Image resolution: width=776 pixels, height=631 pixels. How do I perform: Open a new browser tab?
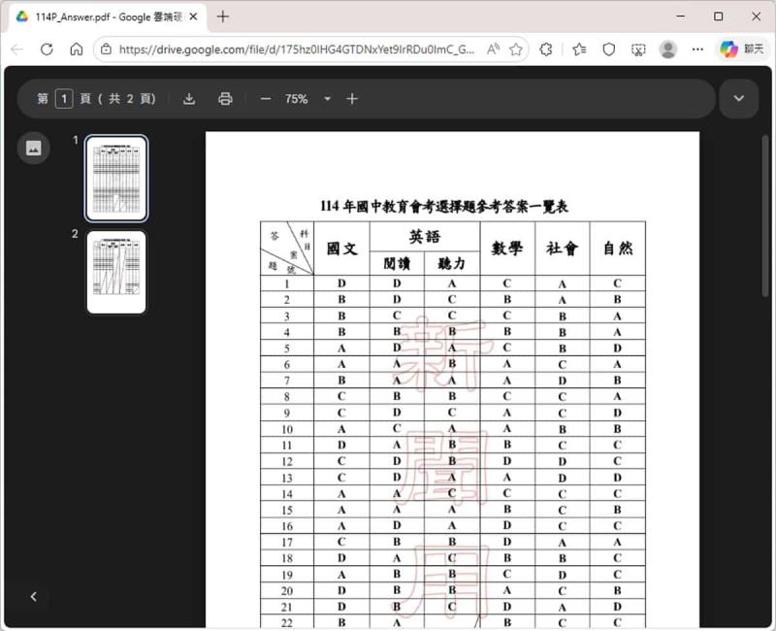223,17
